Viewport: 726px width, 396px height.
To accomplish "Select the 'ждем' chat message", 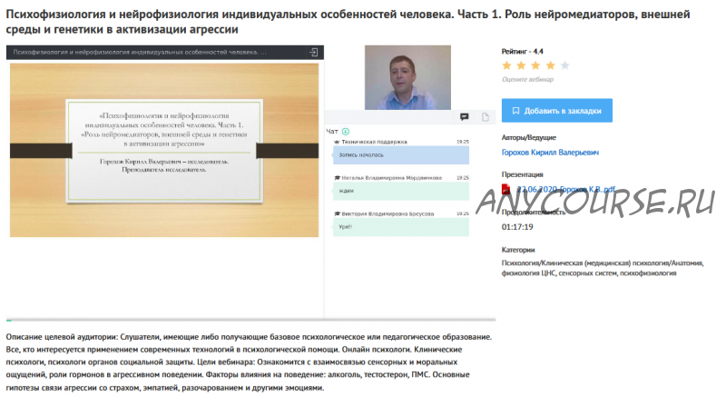I will [400, 191].
